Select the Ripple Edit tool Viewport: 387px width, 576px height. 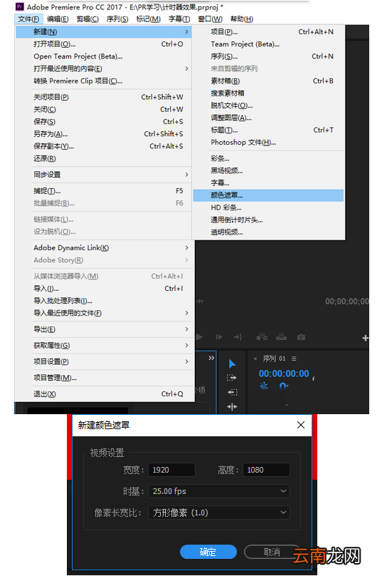click(232, 406)
